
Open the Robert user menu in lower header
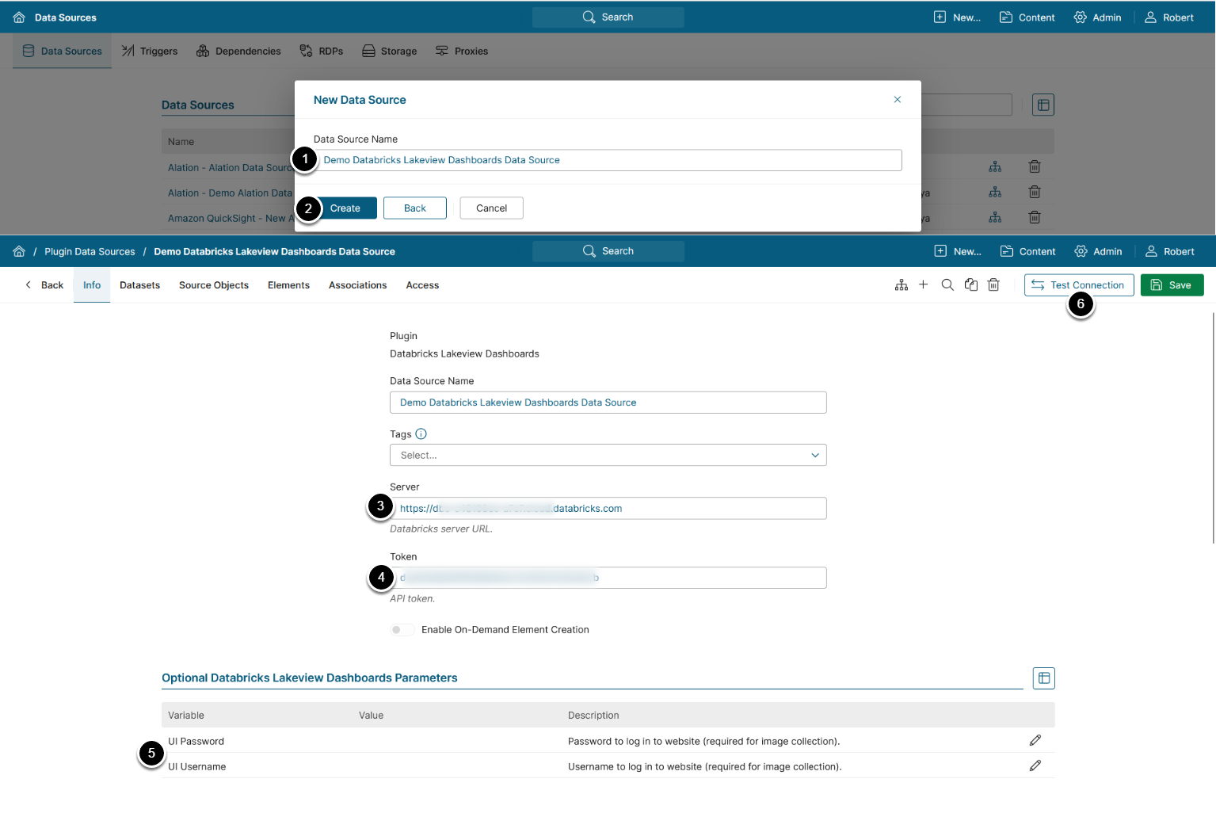(1169, 251)
